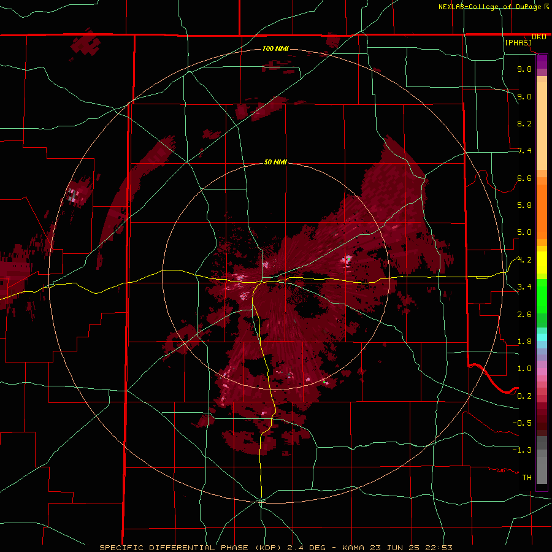Viewport: 552px width, 552px height.
Task: Click the 6.6 value on the scale
Action: 524,178
